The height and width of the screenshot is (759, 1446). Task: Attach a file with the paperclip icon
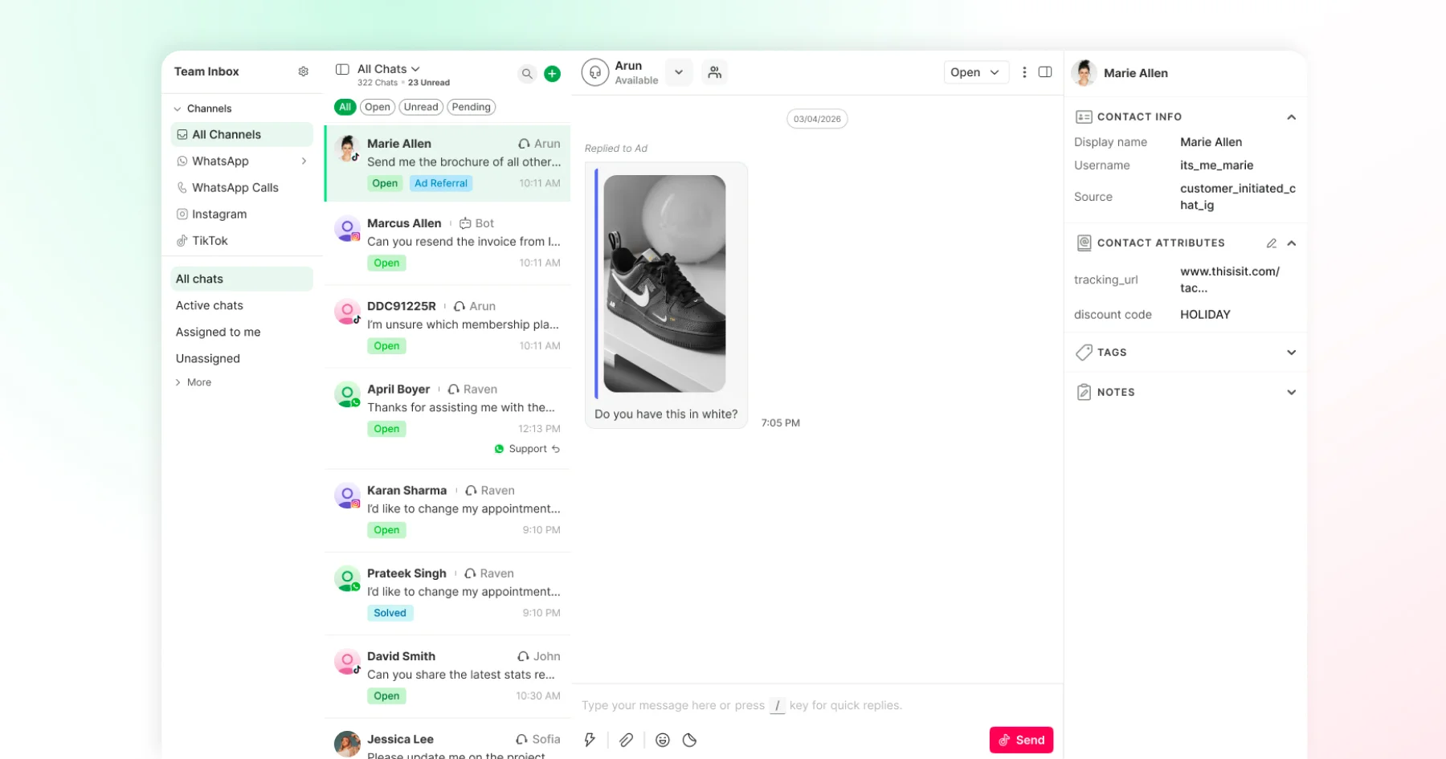(x=626, y=740)
